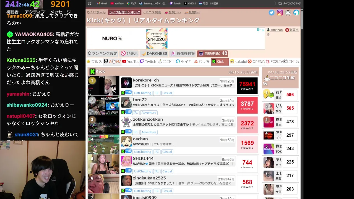Toggle 自動更新 auto-refresh
The image size is (354, 199).
point(213,53)
